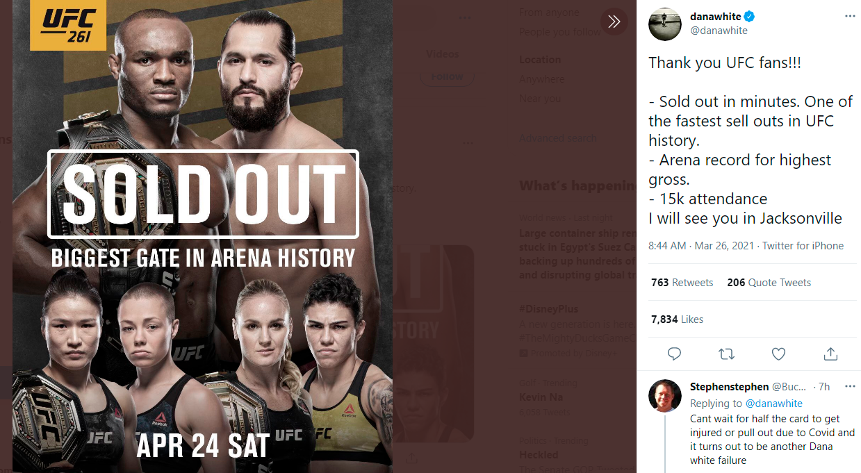Image resolution: width=861 pixels, height=473 pixels.
Task: View the 206 Quote Tweets list
Action: pyautogui.click(x=769, y=283)
